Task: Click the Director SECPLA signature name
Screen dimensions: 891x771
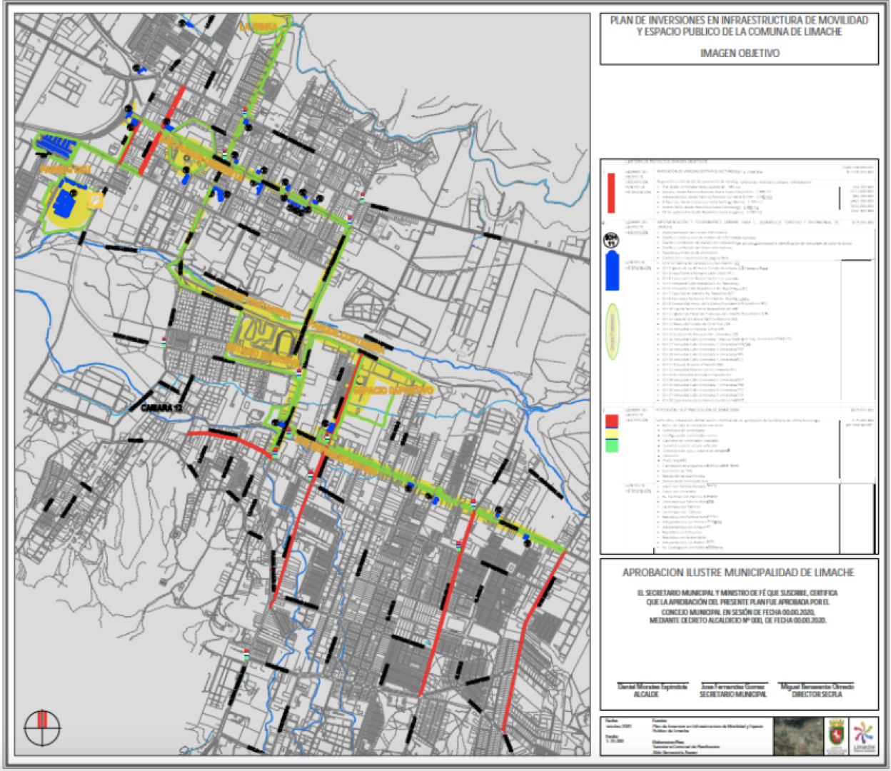Action: coord(817,690)
